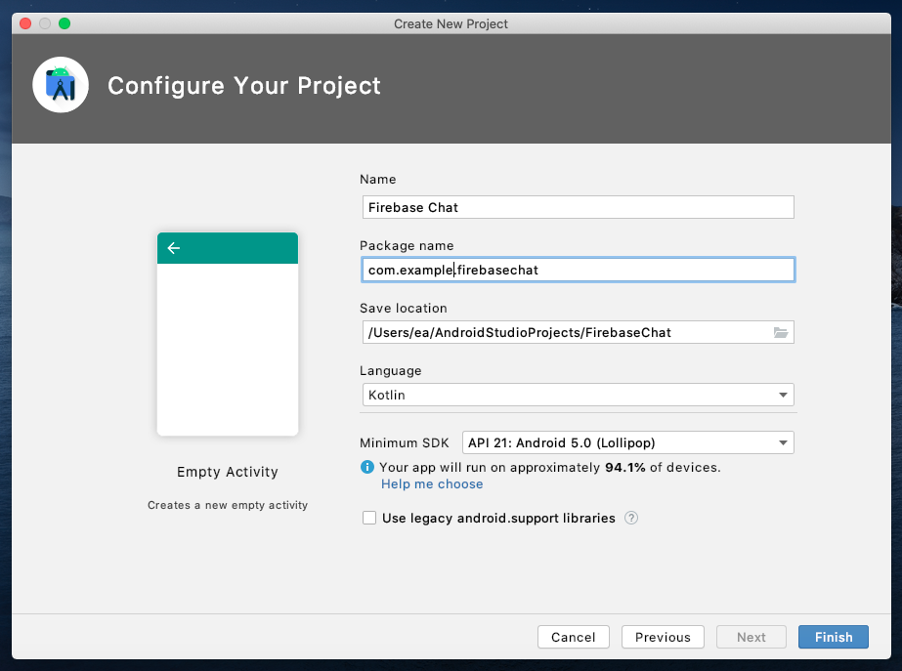Viewport: 902px width, 671px height.
Task: Click the Package name label
Action: [x=407, y=245]
